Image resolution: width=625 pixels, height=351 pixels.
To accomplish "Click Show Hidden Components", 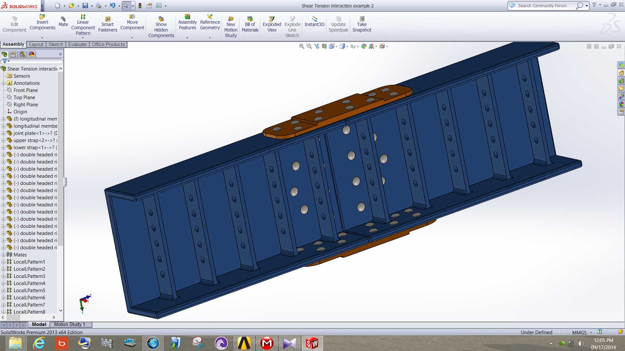I will pyautogui.click(x=161, y=27).
